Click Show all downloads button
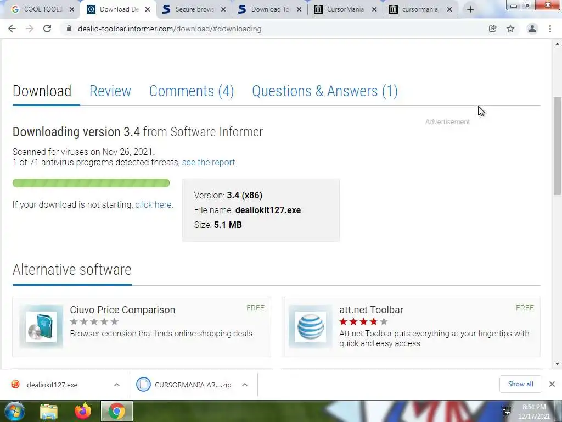Viewport: 562px width, 422px height. pos(520,384)
